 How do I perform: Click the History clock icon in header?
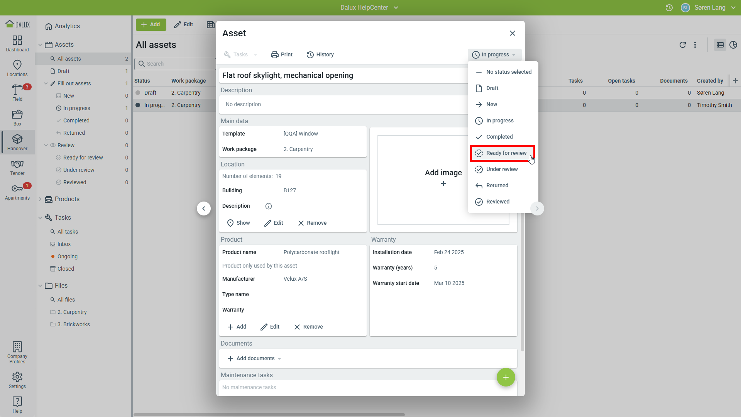tap(669, 8)
